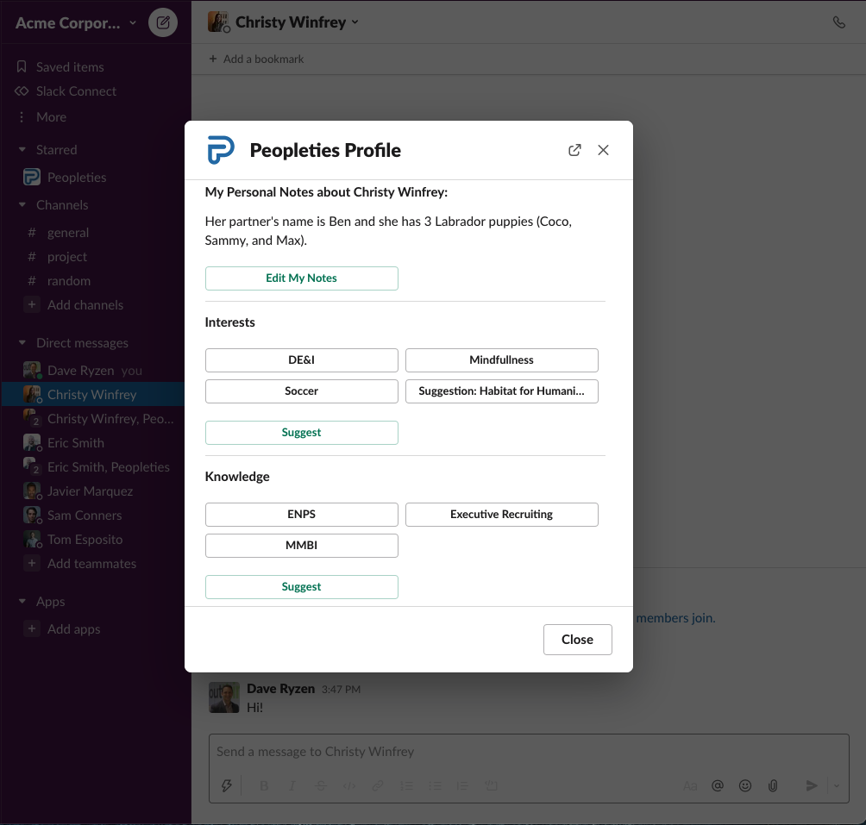Select the MMBI knowledge tag
The height and width of the screenshot is (825, 866).
pos(302,545)
